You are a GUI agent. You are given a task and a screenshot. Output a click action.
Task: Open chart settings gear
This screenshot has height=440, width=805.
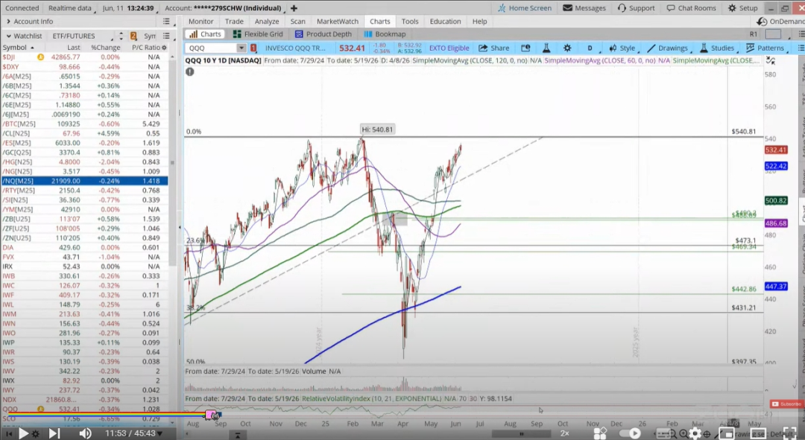pyautogui.click(x=567, y=48)
